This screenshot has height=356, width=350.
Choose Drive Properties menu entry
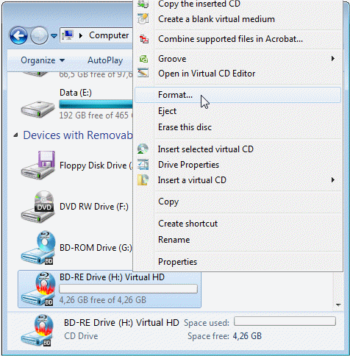pyautogui.click(x=188, y=165)
